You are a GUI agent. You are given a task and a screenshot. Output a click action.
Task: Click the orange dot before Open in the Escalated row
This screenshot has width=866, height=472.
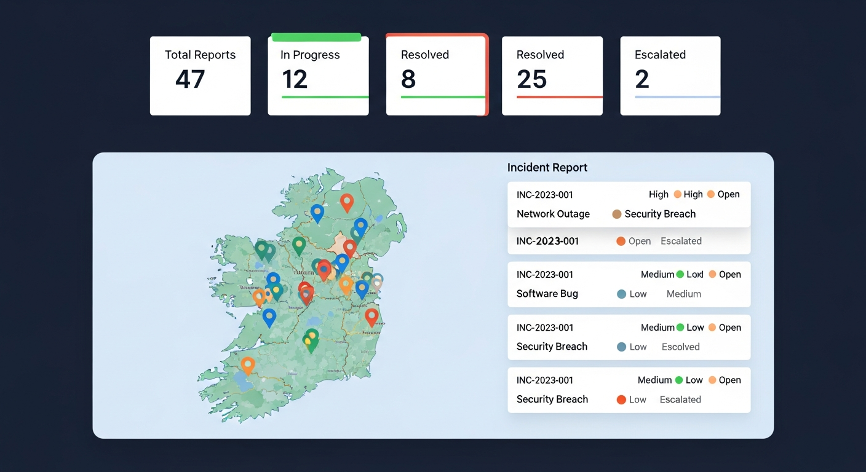tap(621, 241)
